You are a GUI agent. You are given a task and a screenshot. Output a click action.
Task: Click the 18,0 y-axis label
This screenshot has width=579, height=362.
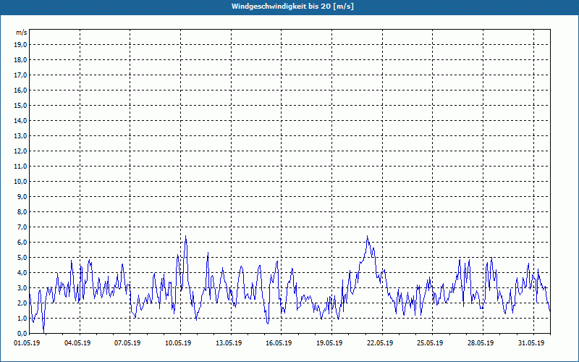pyautogui.click(x=20, y=60)
